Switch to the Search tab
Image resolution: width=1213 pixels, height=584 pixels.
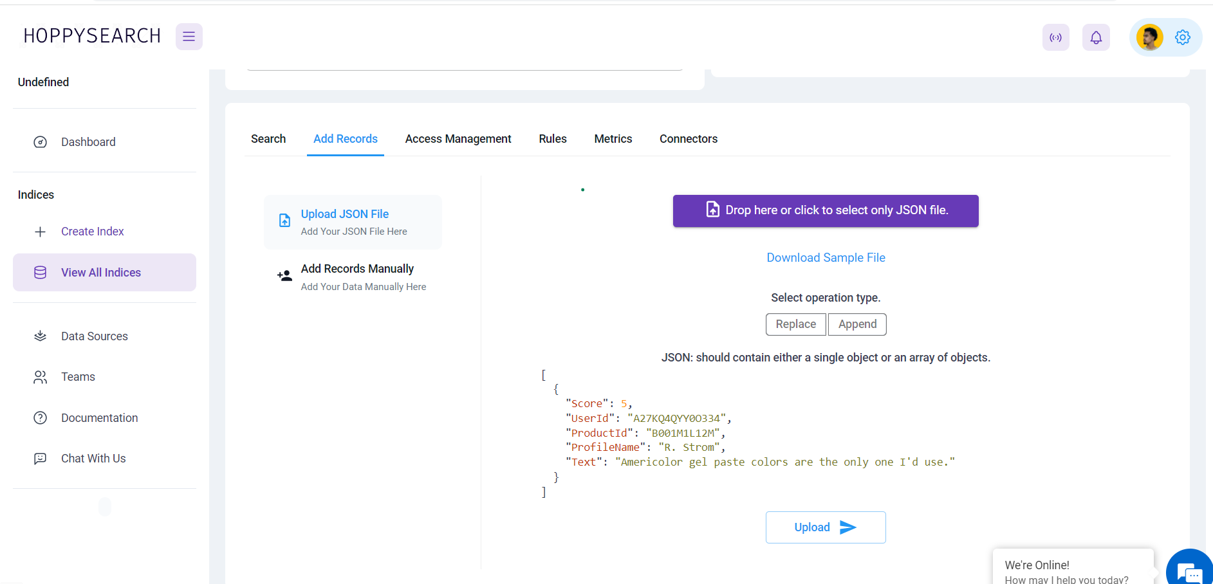coord(268,139)
